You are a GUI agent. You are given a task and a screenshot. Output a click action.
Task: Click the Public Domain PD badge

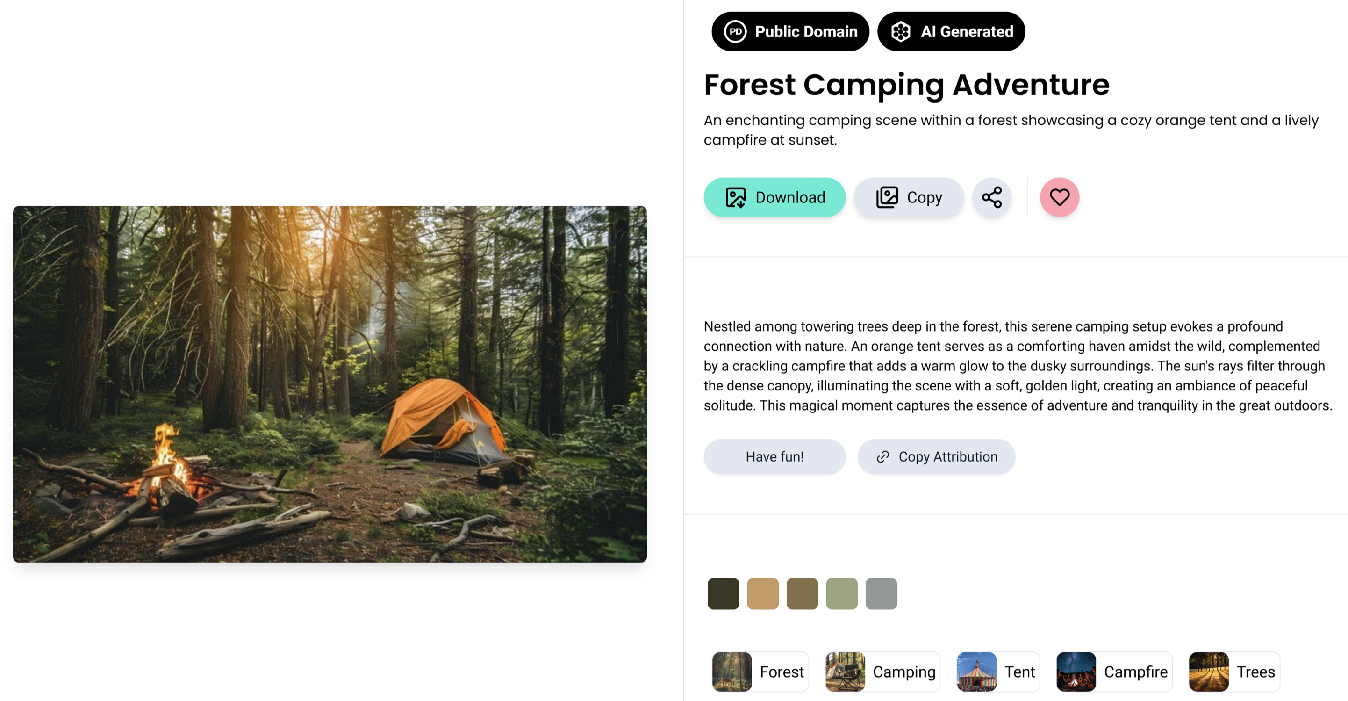point(790,31)
